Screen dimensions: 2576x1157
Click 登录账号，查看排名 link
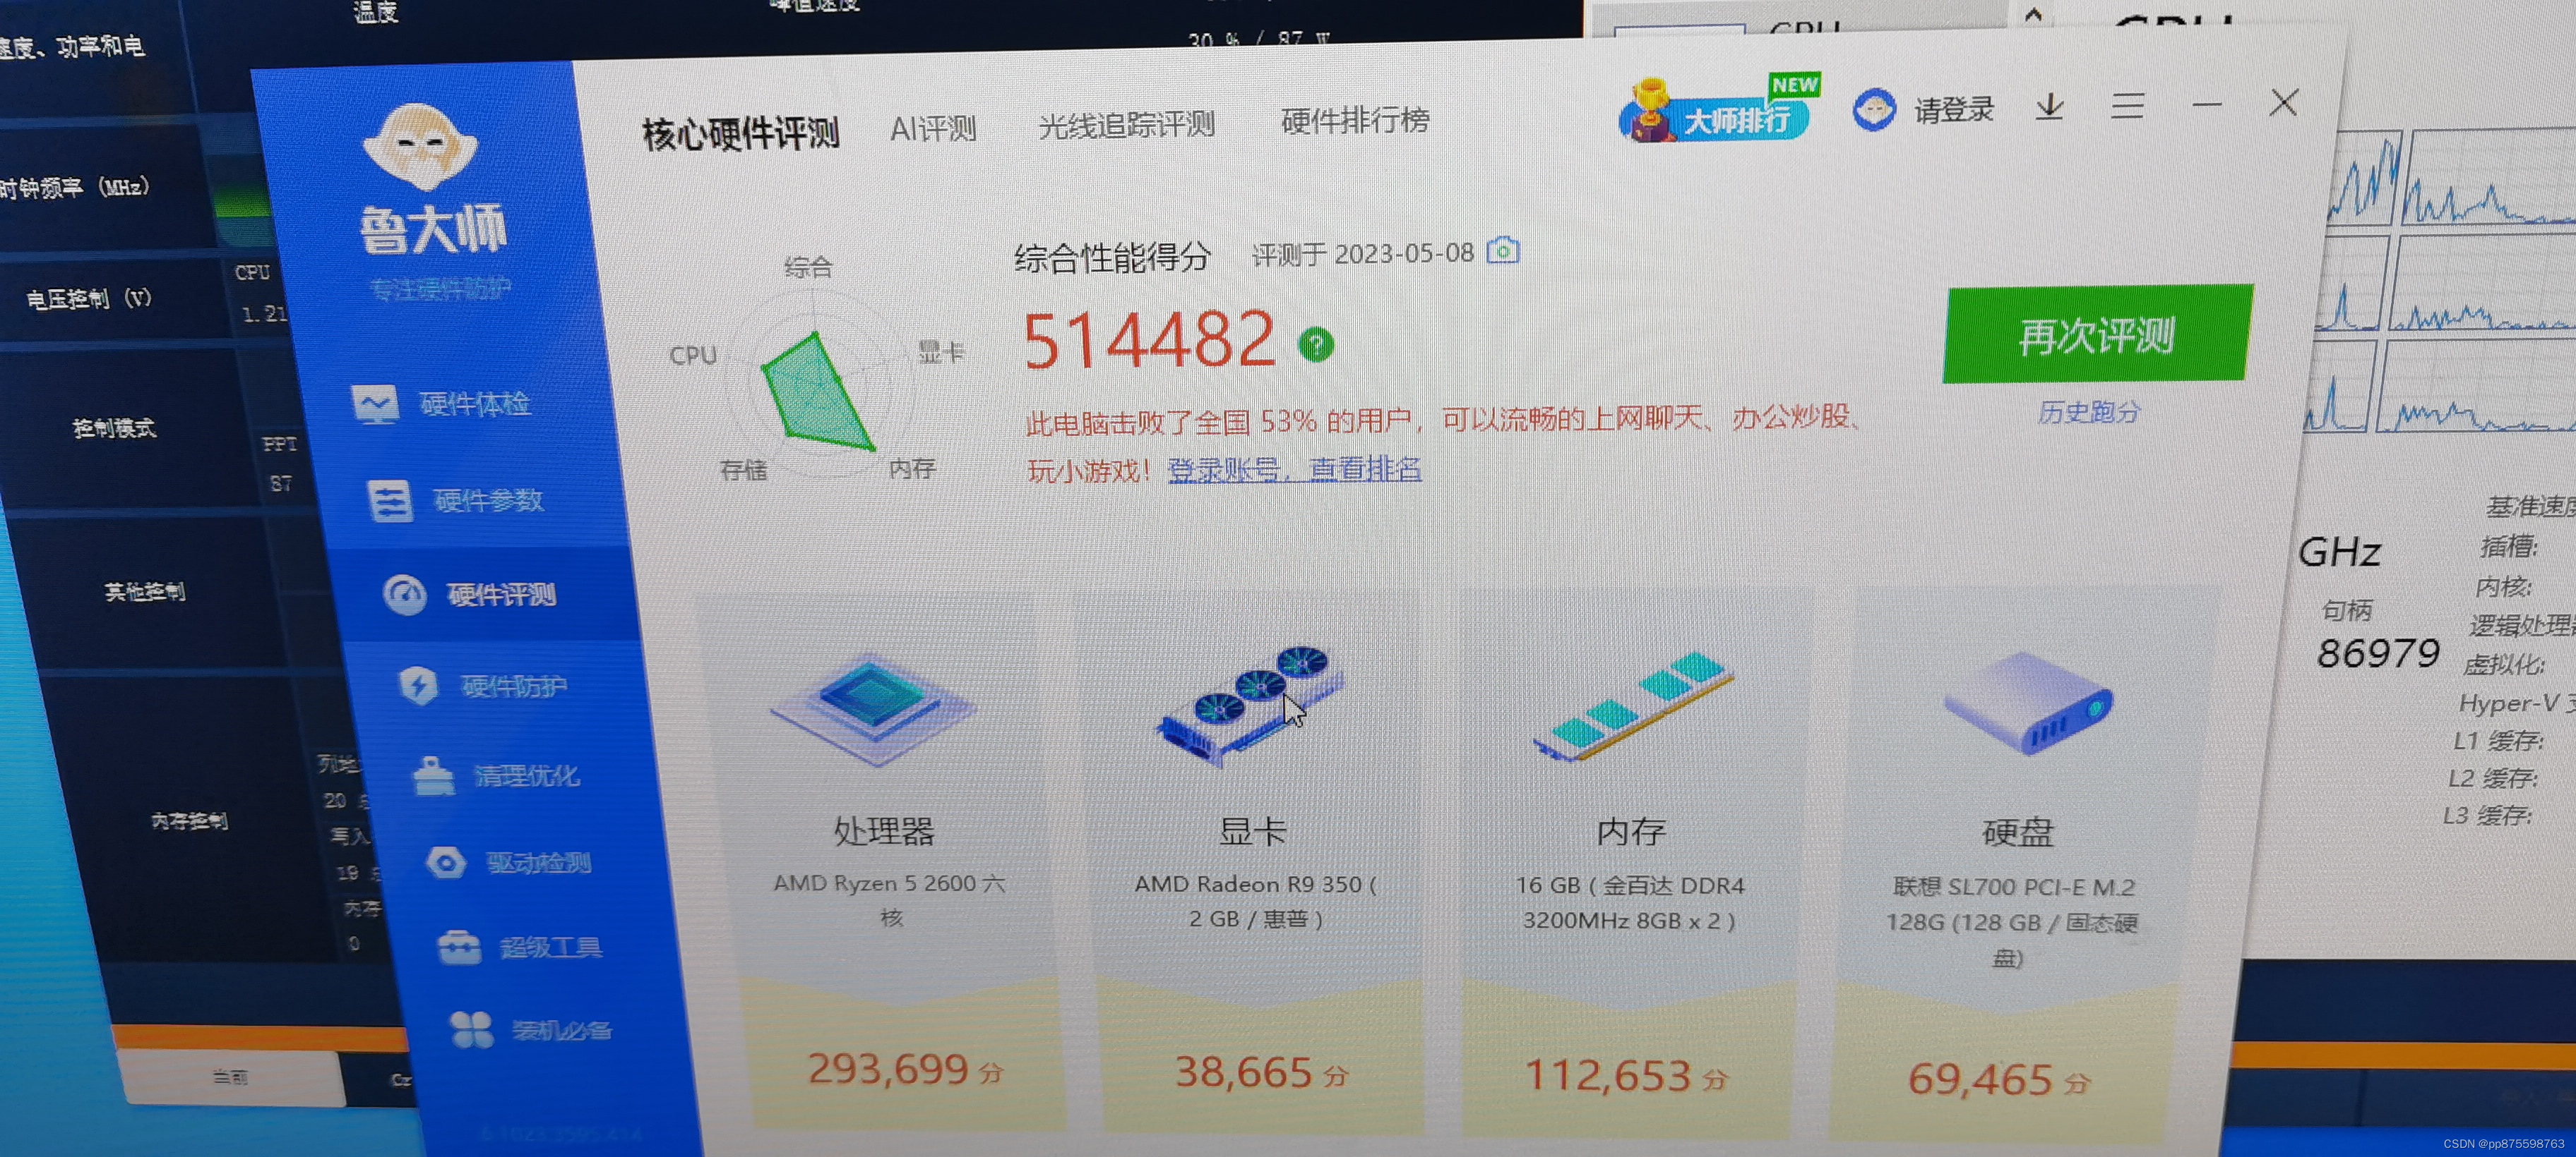pyautogui.click(x=1294, y=468)
